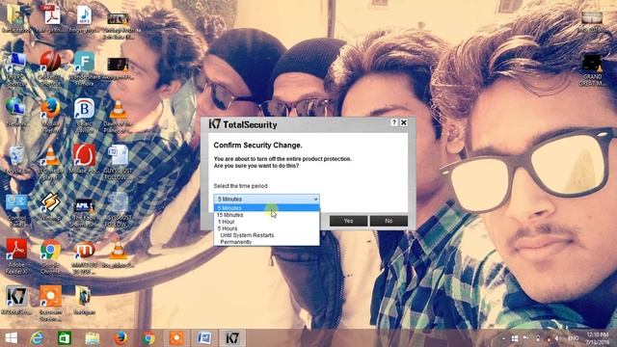Open Windows Store from taskbar

pyautogui.click(x=65, y=338)
